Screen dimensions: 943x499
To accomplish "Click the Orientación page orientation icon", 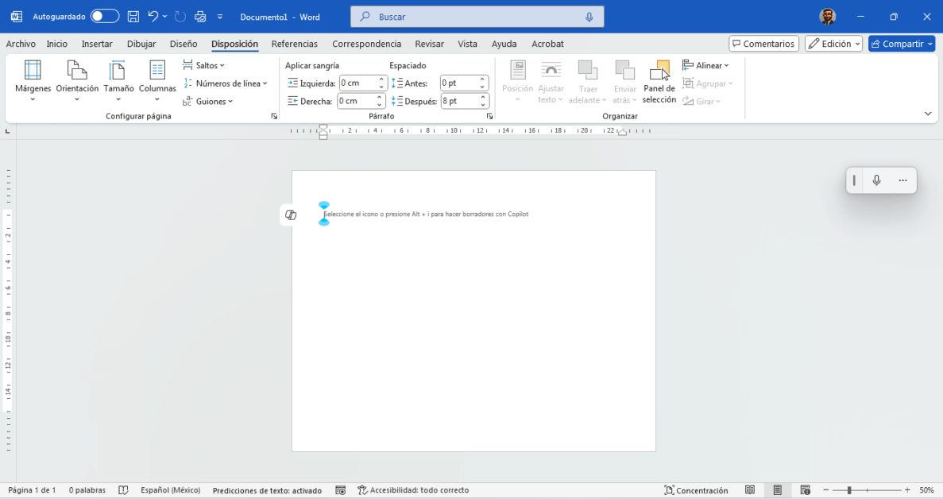I will point(77,72).
